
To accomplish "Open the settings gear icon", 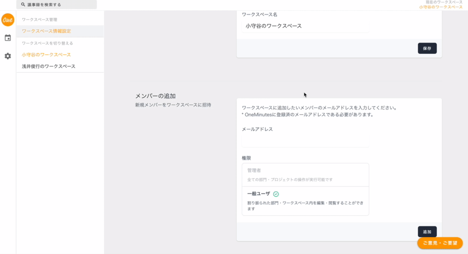I will pyautogui.click(x=8, y=56).
